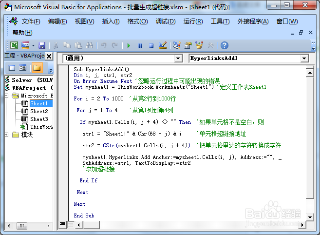Open the 插入(I) menu

tap(111, 21)
